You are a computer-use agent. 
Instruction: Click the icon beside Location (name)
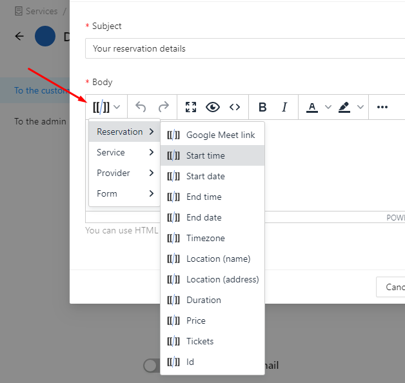point(173,259)
